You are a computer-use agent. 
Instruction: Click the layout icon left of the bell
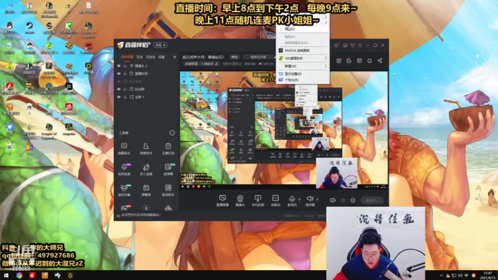[x=359, y=60]
